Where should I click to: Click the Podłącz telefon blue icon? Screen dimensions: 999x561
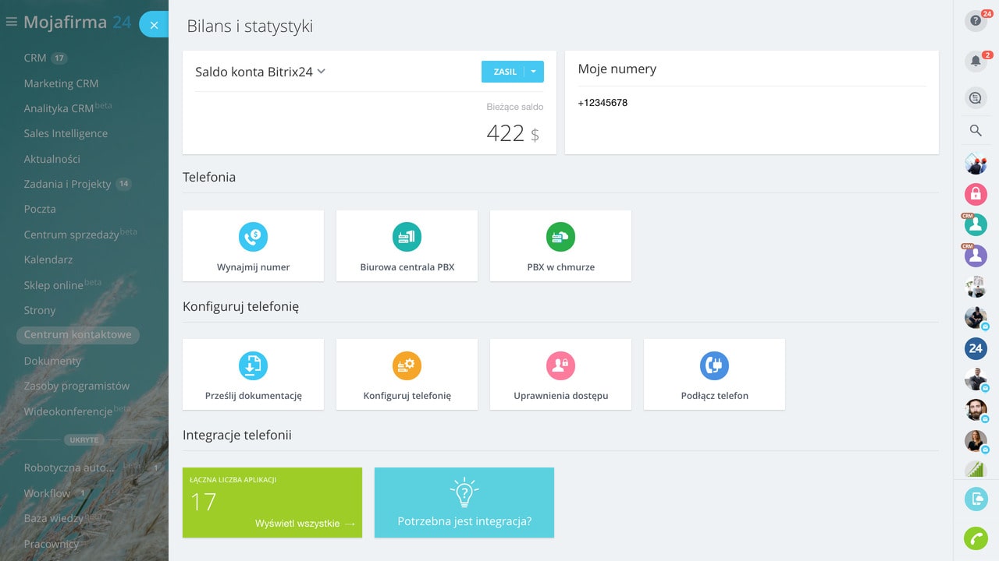(x=714, y=365)
